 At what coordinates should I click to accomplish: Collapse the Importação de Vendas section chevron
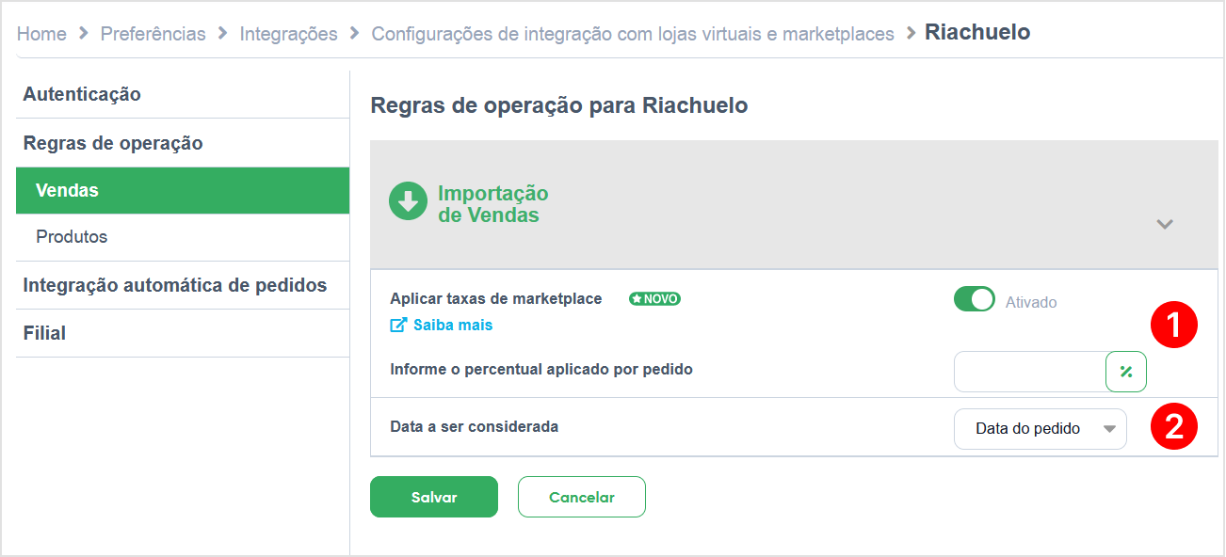click(x=1165, y=224)
